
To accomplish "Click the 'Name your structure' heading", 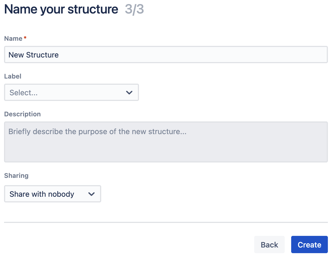I will click(x=61, y=9).
